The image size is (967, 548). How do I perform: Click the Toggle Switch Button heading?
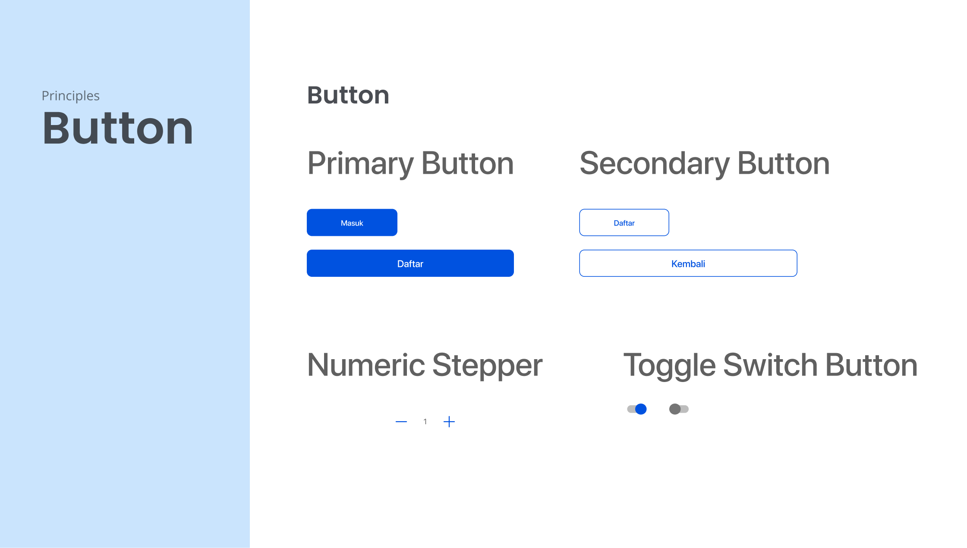click(770, 365)
